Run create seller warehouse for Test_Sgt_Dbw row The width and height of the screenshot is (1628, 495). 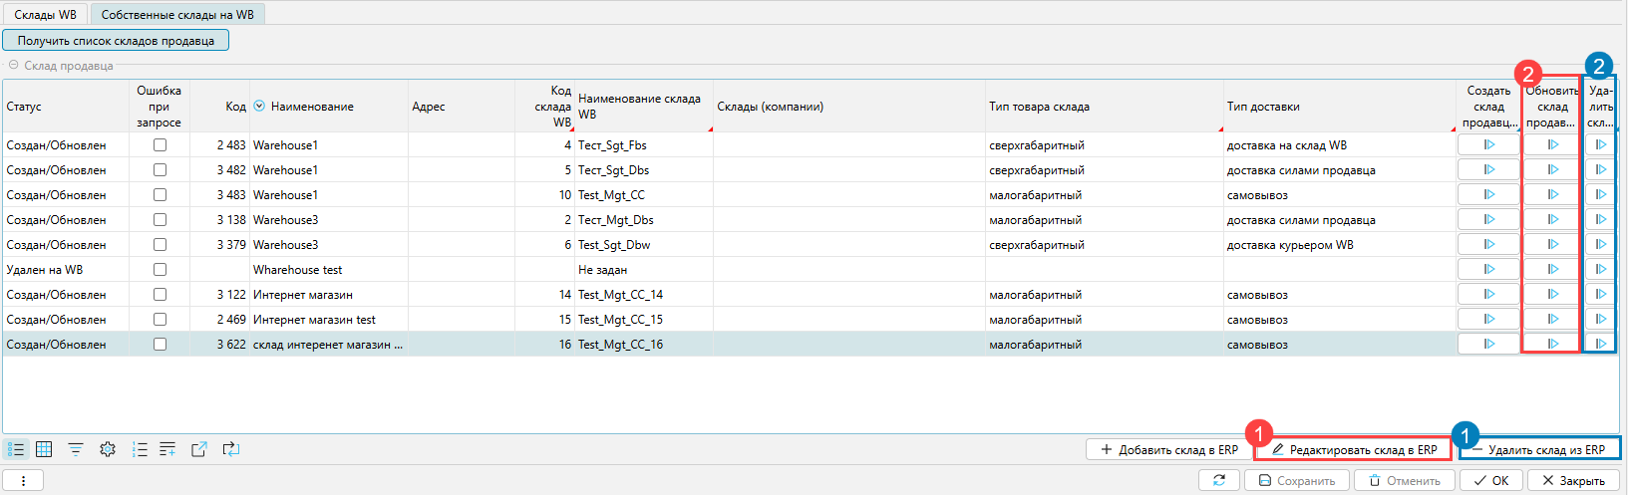pyautogui.click(x=1489, y=244)
